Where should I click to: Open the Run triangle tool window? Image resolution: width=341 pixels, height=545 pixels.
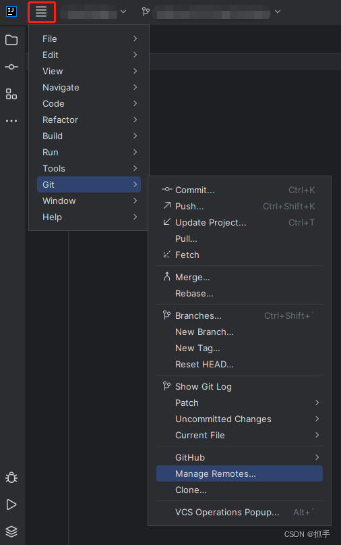pos(11,504)
